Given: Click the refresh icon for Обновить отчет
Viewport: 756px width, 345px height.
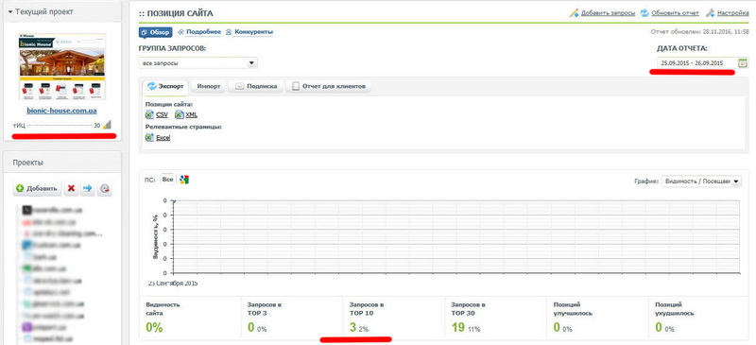Looking at the screenshot, I should pyautogui.click(x=644, y=13).
